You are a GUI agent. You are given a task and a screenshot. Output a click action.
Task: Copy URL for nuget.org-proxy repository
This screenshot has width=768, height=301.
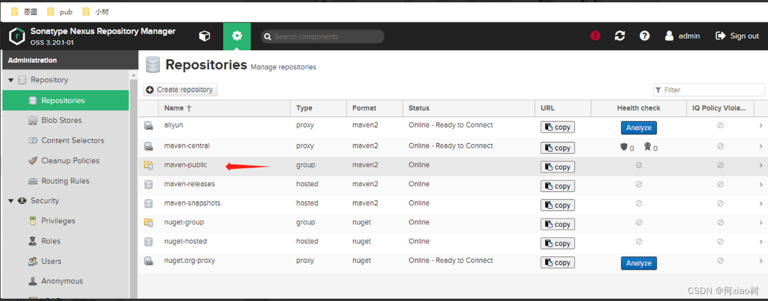pyautogui.click(x=558, y=263)
